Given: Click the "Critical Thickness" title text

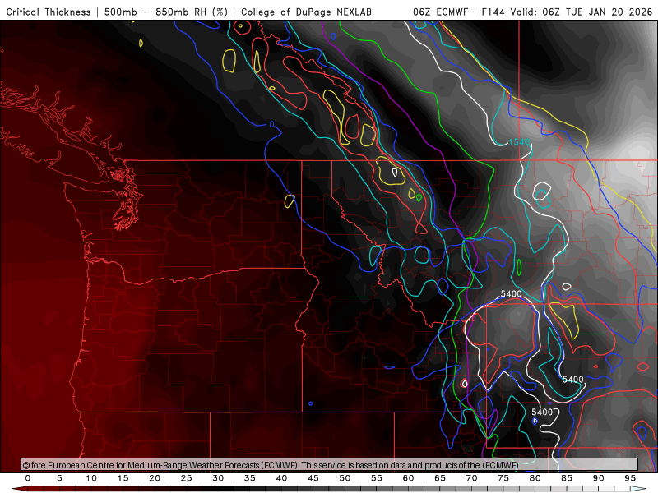Looking at the screenshot, I should pos(49,12).
